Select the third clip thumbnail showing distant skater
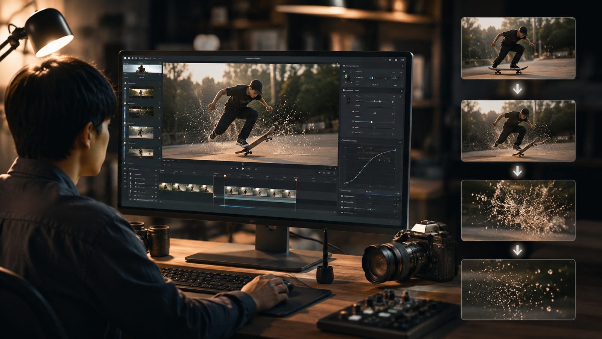Viewport: 602px width, 339px height. [x=141, y=132]
